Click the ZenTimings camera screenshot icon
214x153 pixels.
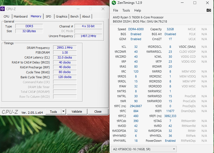coord(209,10)
